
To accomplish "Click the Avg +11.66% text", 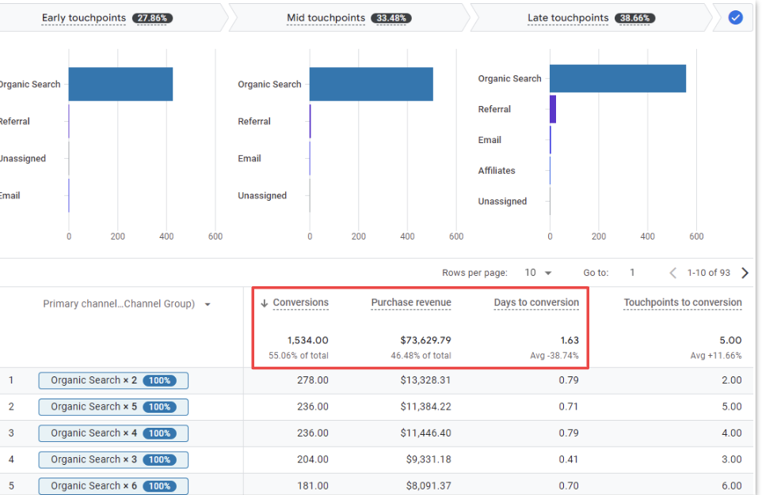I will pos(716,356).
